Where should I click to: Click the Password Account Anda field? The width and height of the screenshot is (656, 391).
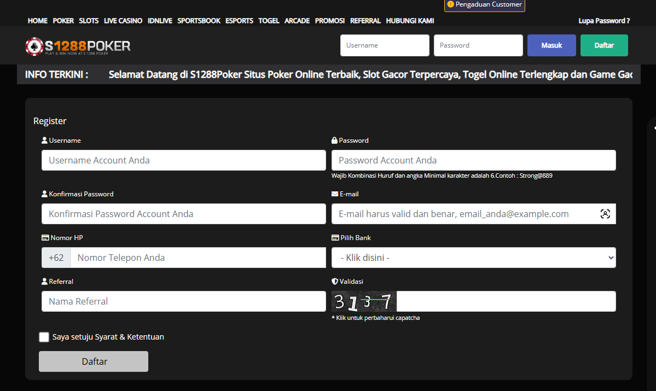pyautogui.click(x=474, y=160)
